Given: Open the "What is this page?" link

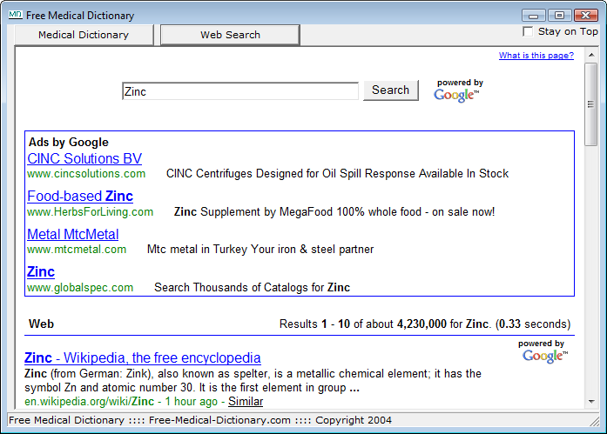Looking at the screenshot, I should (x=536, y=56).
